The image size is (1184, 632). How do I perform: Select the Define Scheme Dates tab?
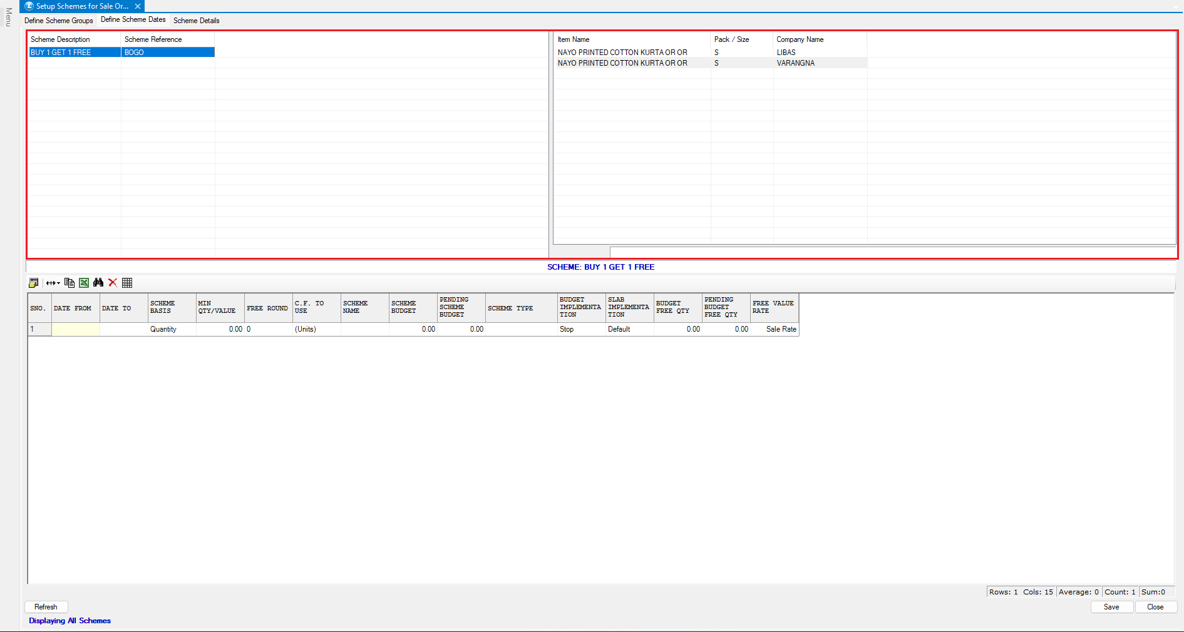[x=133, y=20]
